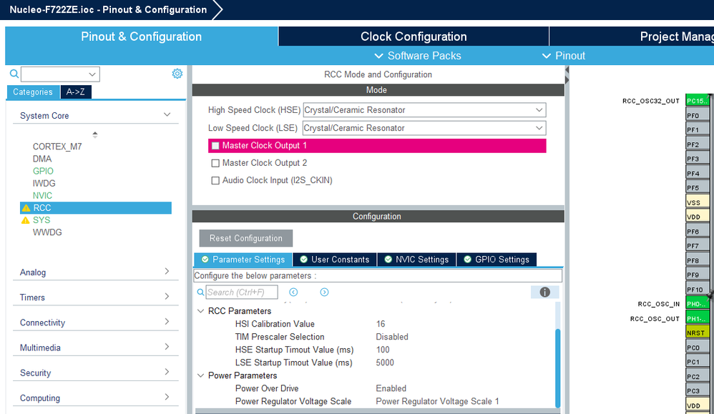Open the category search combo box
Screen dimensions: 714x414
pyautogui.click(x=60, y=74)
